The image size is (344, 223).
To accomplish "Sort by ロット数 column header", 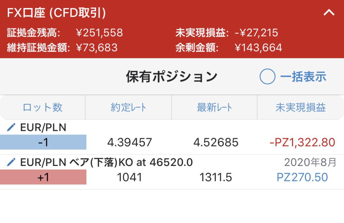I will (43, 107).
